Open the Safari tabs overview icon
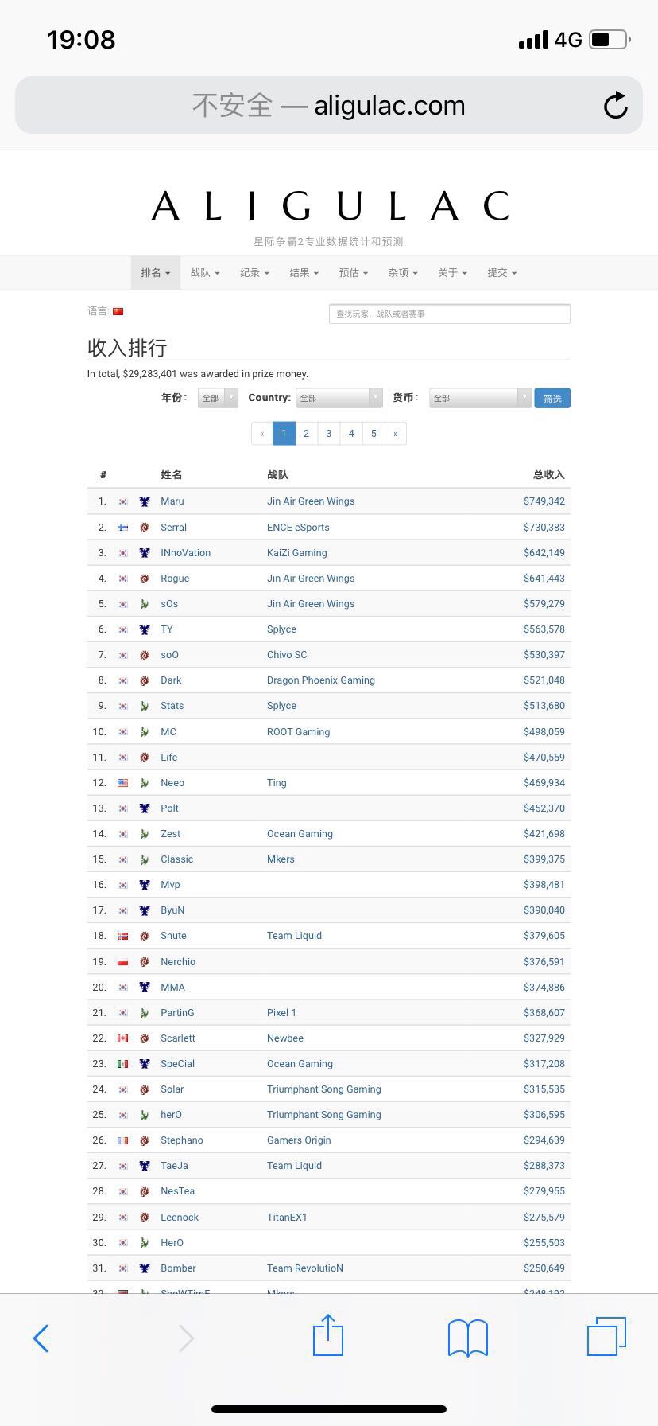 point(607,1336)
